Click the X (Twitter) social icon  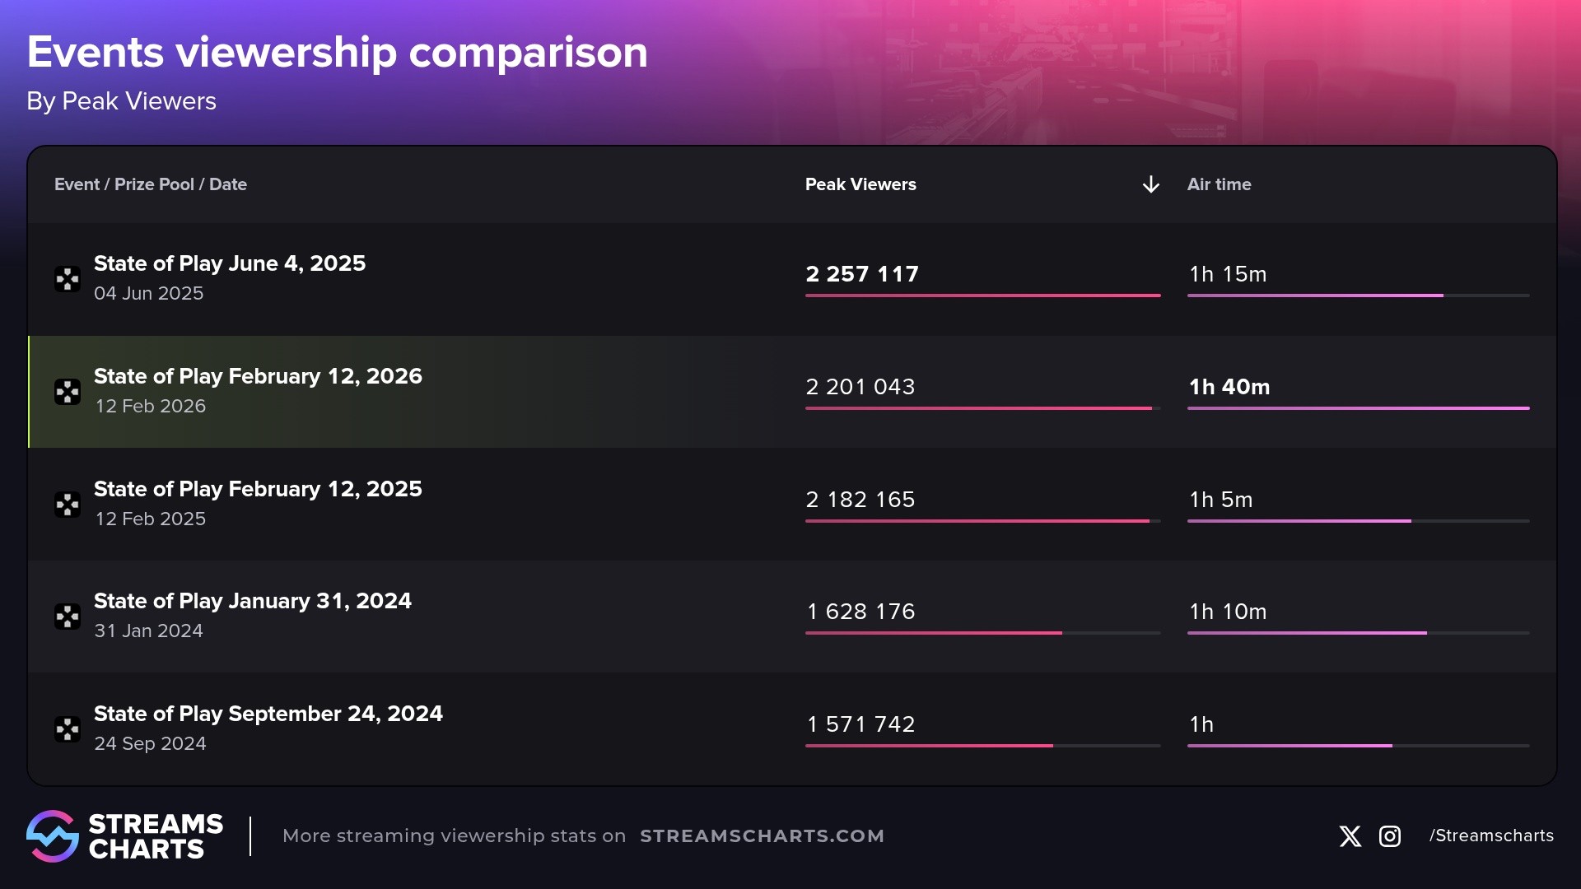tap(1350, 836)
